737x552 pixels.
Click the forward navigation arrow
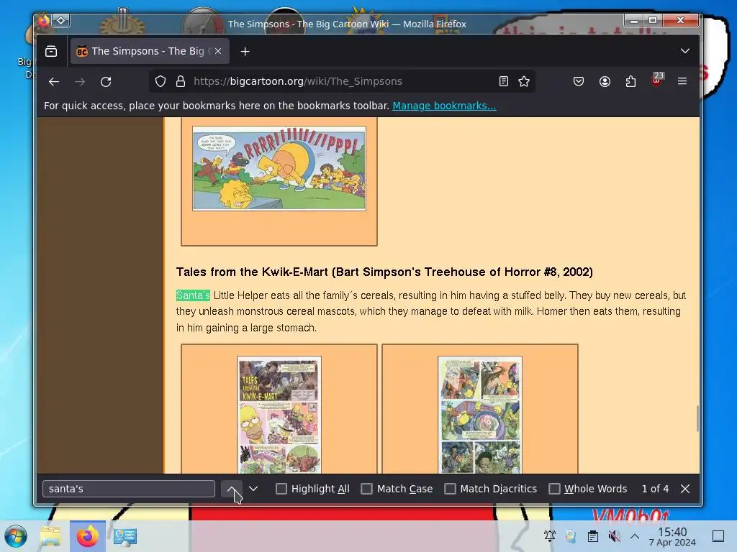(x=80, y=82)
